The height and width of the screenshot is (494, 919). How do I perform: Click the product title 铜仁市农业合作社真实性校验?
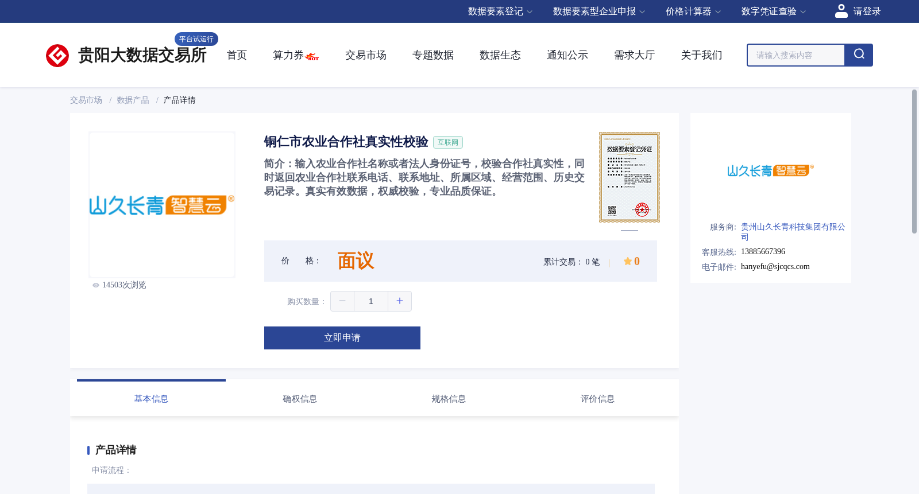click(x=346, y=142)
